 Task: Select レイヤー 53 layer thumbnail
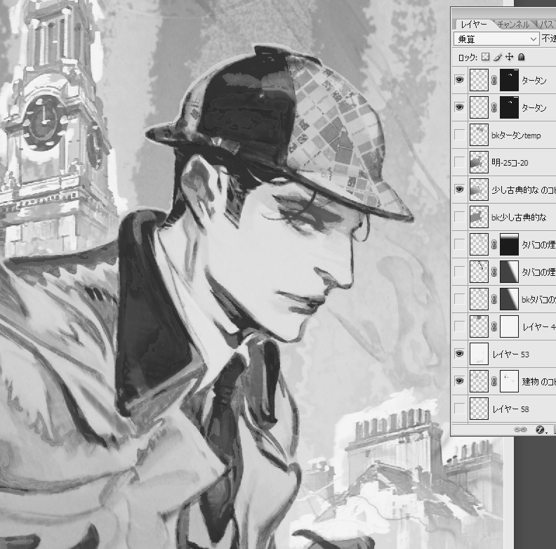pos(479,354)
